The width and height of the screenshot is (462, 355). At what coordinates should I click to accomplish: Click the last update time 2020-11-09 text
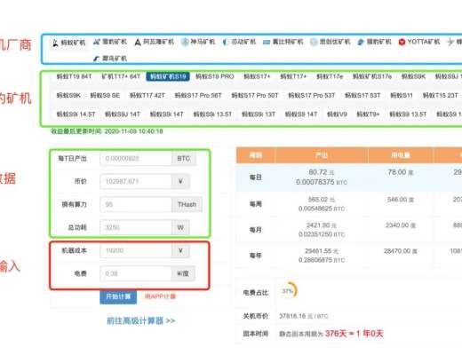pos(107,131)
